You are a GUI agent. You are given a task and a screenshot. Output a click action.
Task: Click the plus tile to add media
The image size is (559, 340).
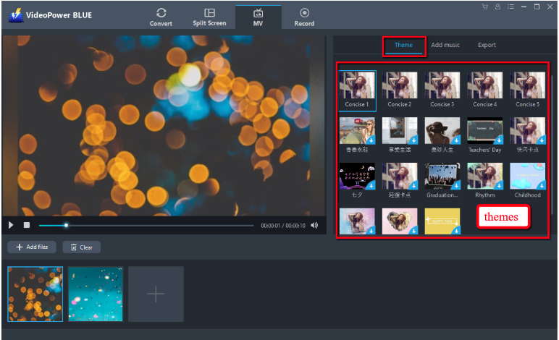[156, 294]
